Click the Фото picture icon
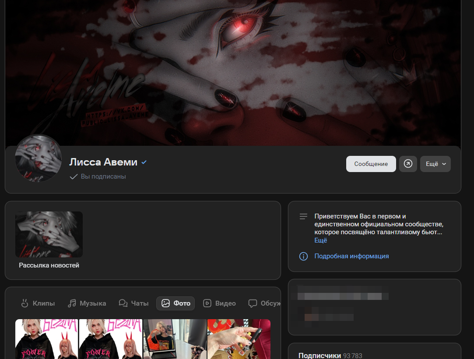This screenshot has height=359, width=474. coord(165,303)
